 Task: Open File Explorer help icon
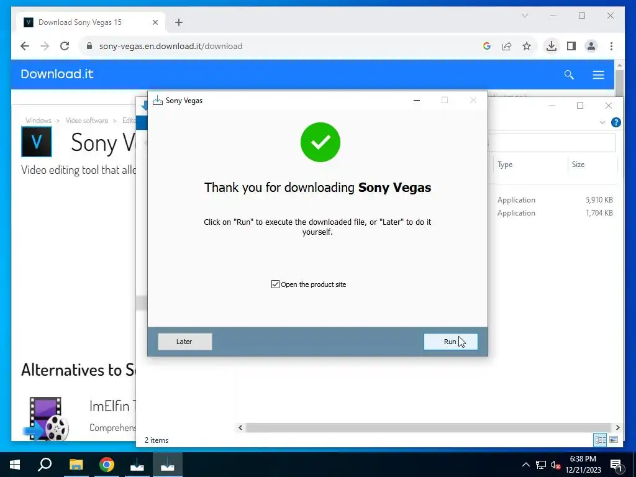tap(616, 122)
